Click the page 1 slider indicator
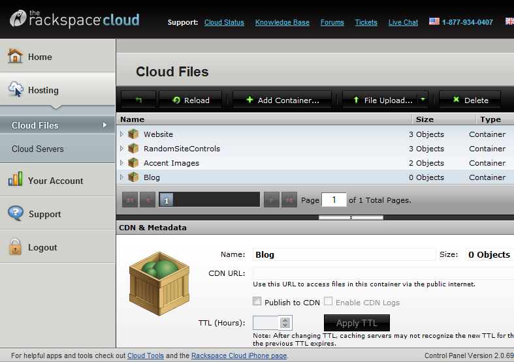Screen dimensions: 514x362 point(166,200)
